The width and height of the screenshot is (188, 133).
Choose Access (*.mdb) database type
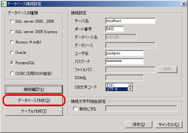12,42
